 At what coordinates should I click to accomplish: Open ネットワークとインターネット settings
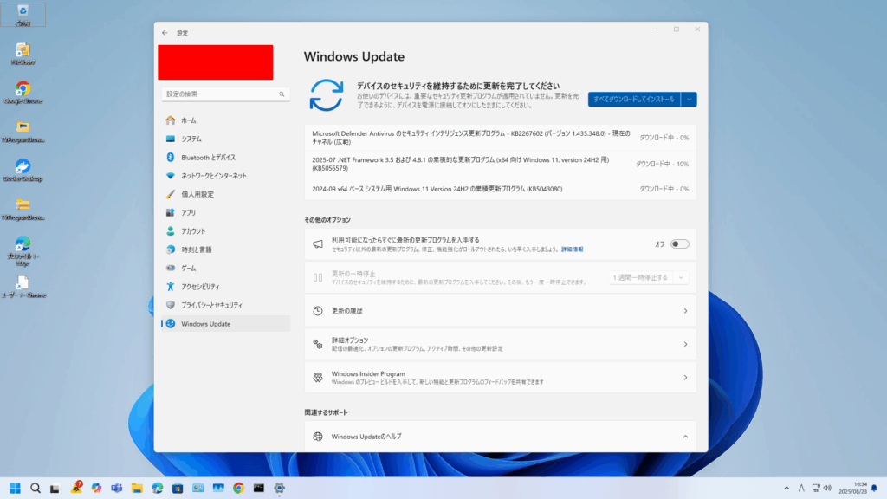226,176
